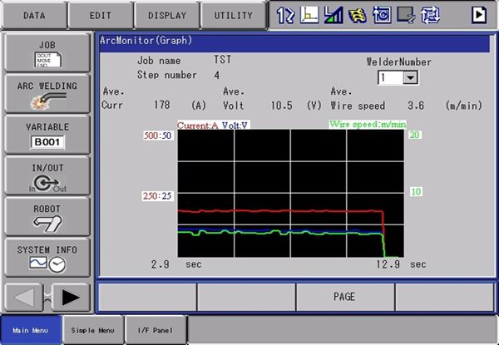Screen dimensions: 499x345
Task: Go to next menu page with right arrow
Action: 70,296
